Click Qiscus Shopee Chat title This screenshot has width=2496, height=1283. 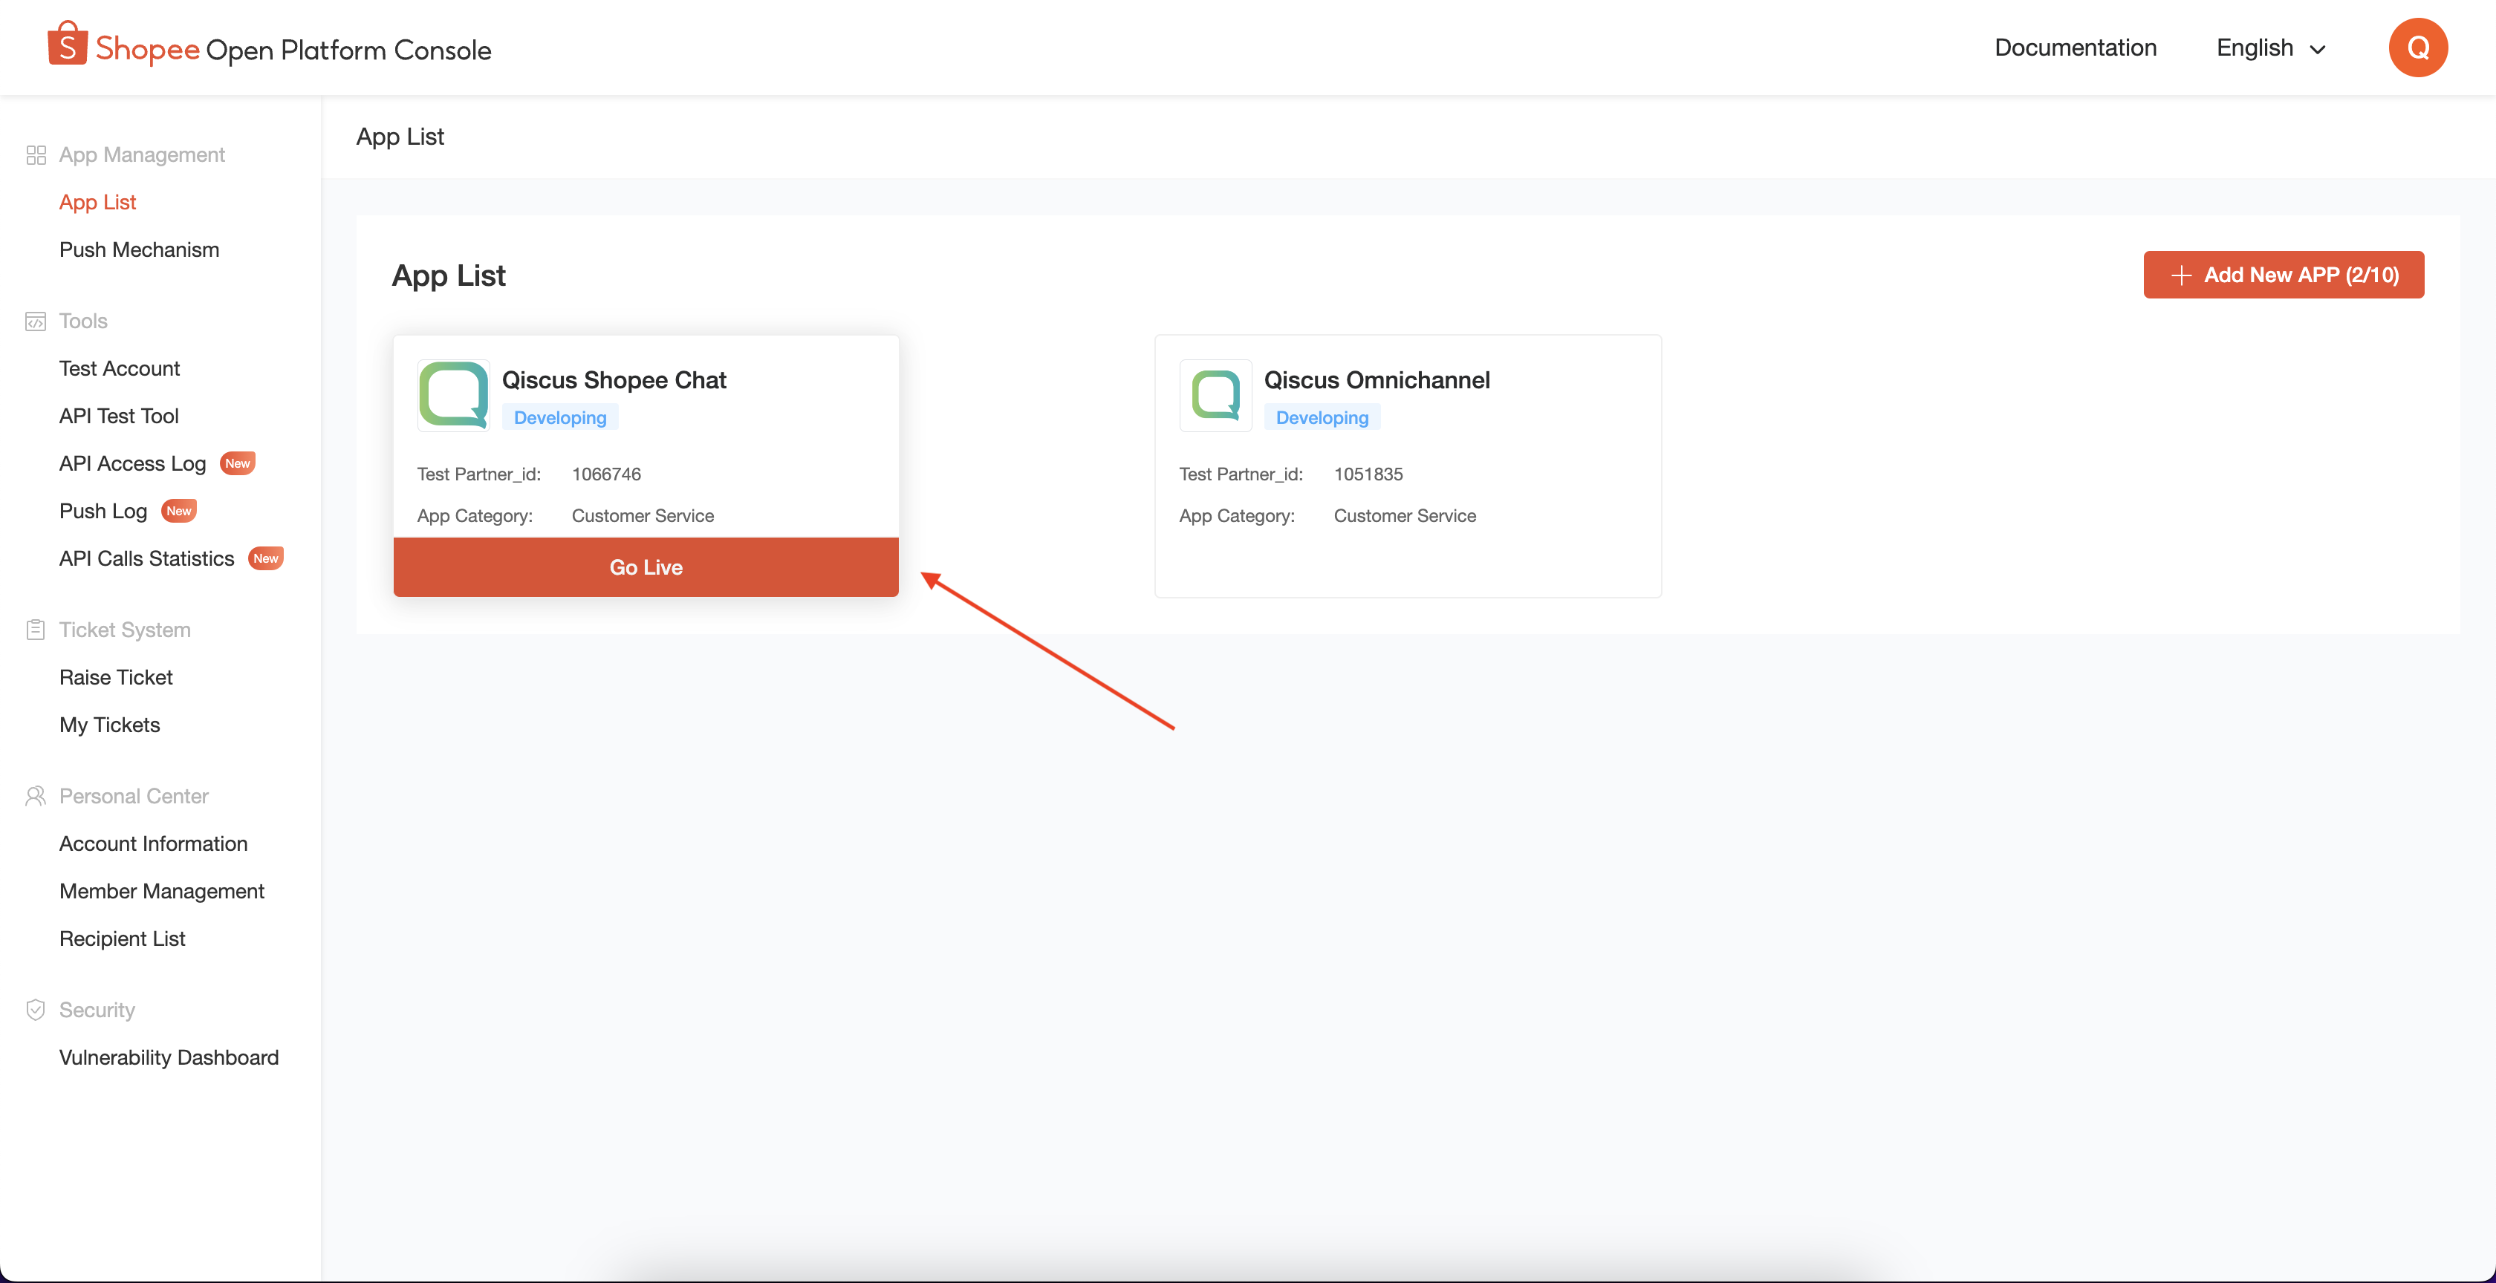614,381
